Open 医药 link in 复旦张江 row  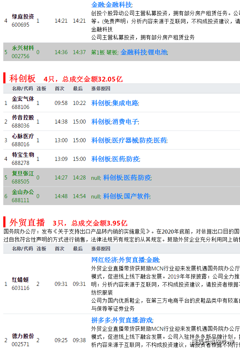[x=130, y=178]
